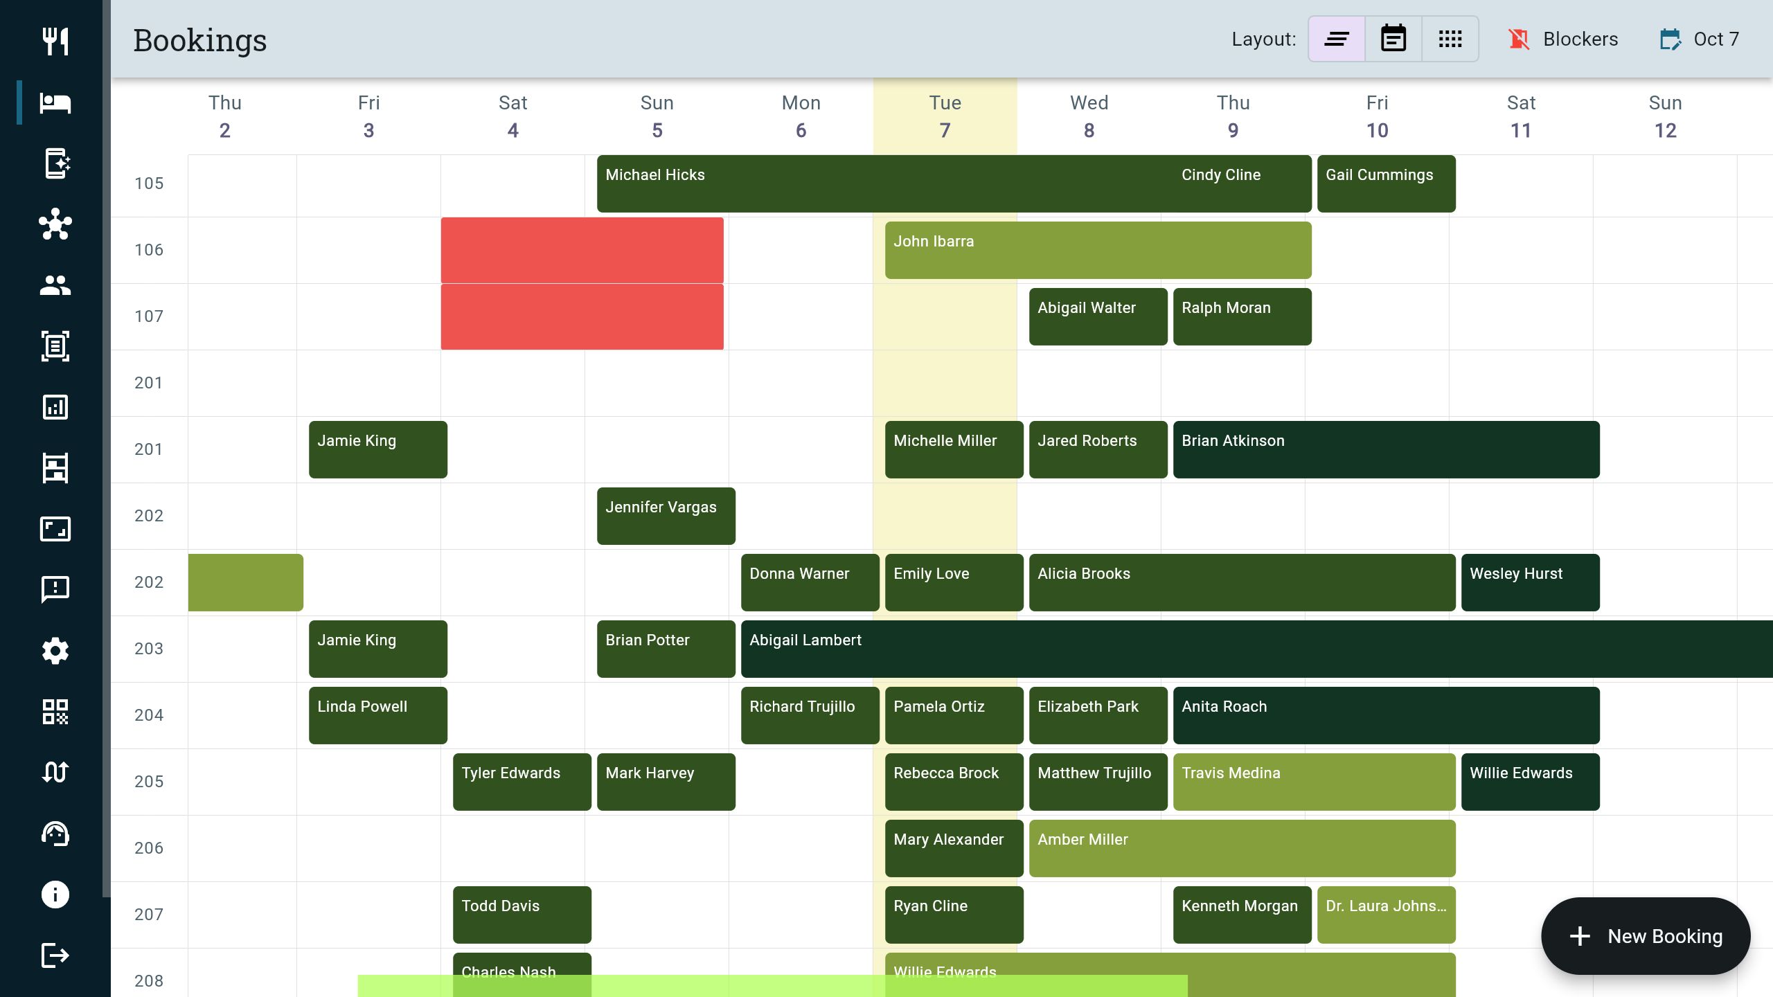1773x997 pixels.
Task: Switch to calendar layout view
Action: pos(1393,39)
